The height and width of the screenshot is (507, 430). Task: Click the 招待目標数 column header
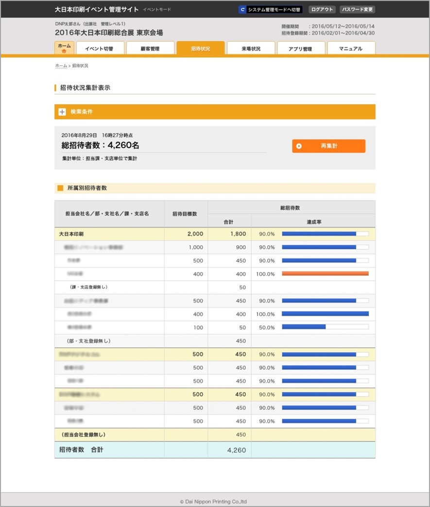click(x=186, y=214)
